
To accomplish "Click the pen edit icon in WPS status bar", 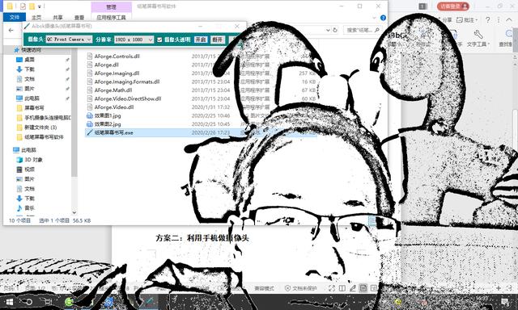I will pos(353,288).
